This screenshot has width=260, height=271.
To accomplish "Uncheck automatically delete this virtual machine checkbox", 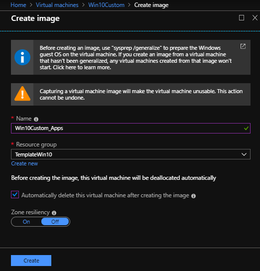I will point(15,195).
